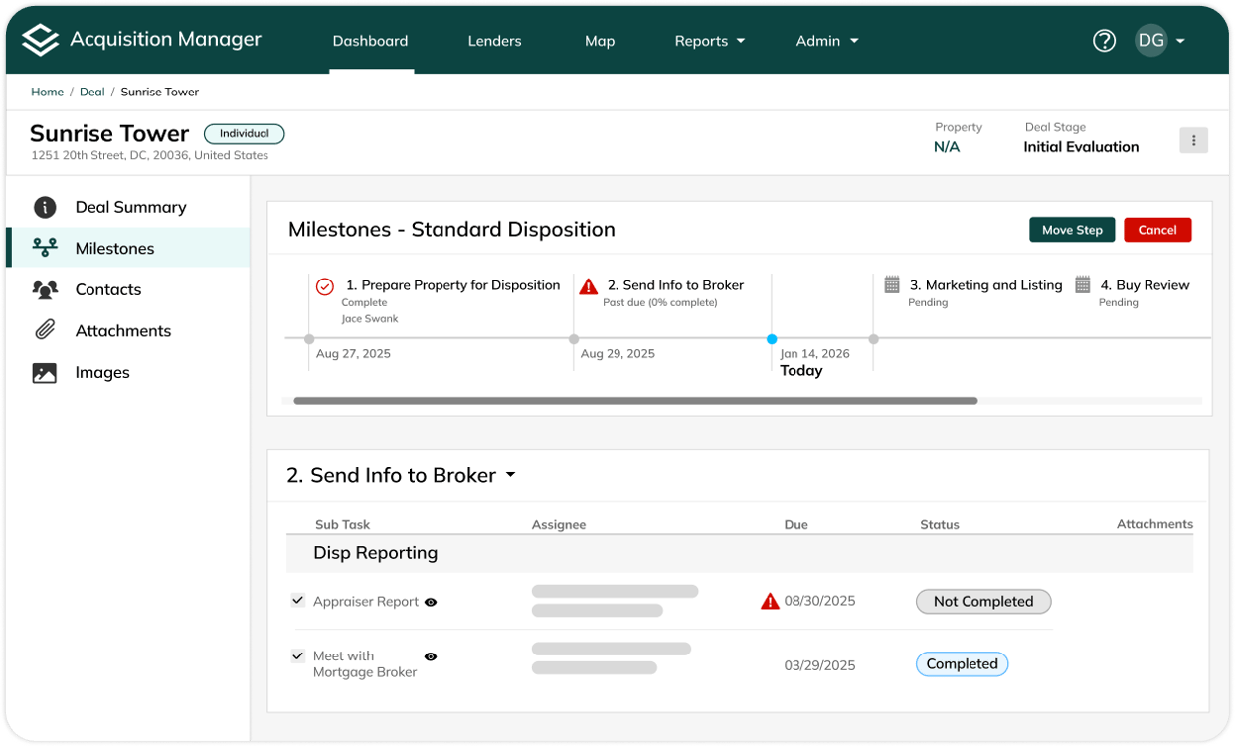Click the Assignee column header
This screenshot has width=1235, height=747.
(559, 524)
